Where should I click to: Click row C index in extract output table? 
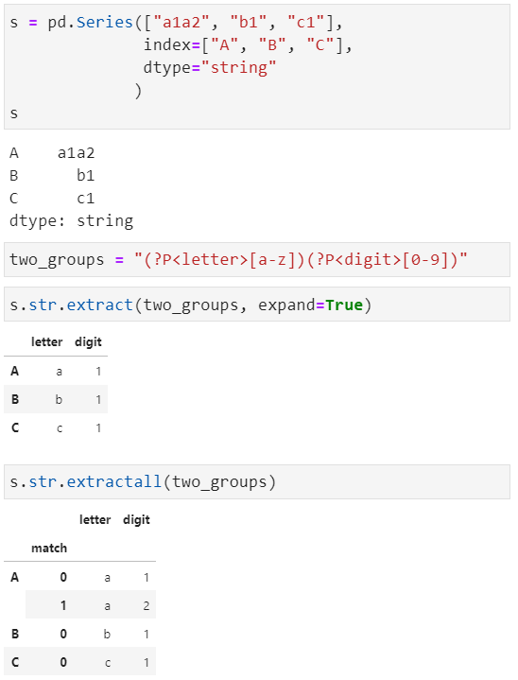pos(15,428)
